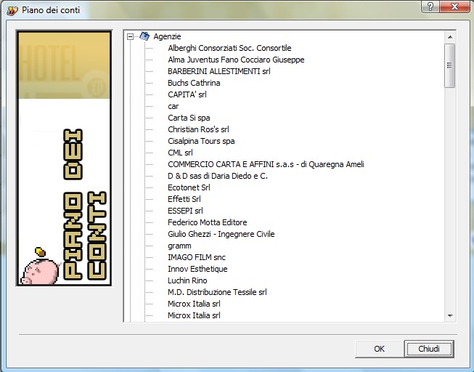Select Christian Ros's srl entry
Screen dimensions: 474x372
198,129
